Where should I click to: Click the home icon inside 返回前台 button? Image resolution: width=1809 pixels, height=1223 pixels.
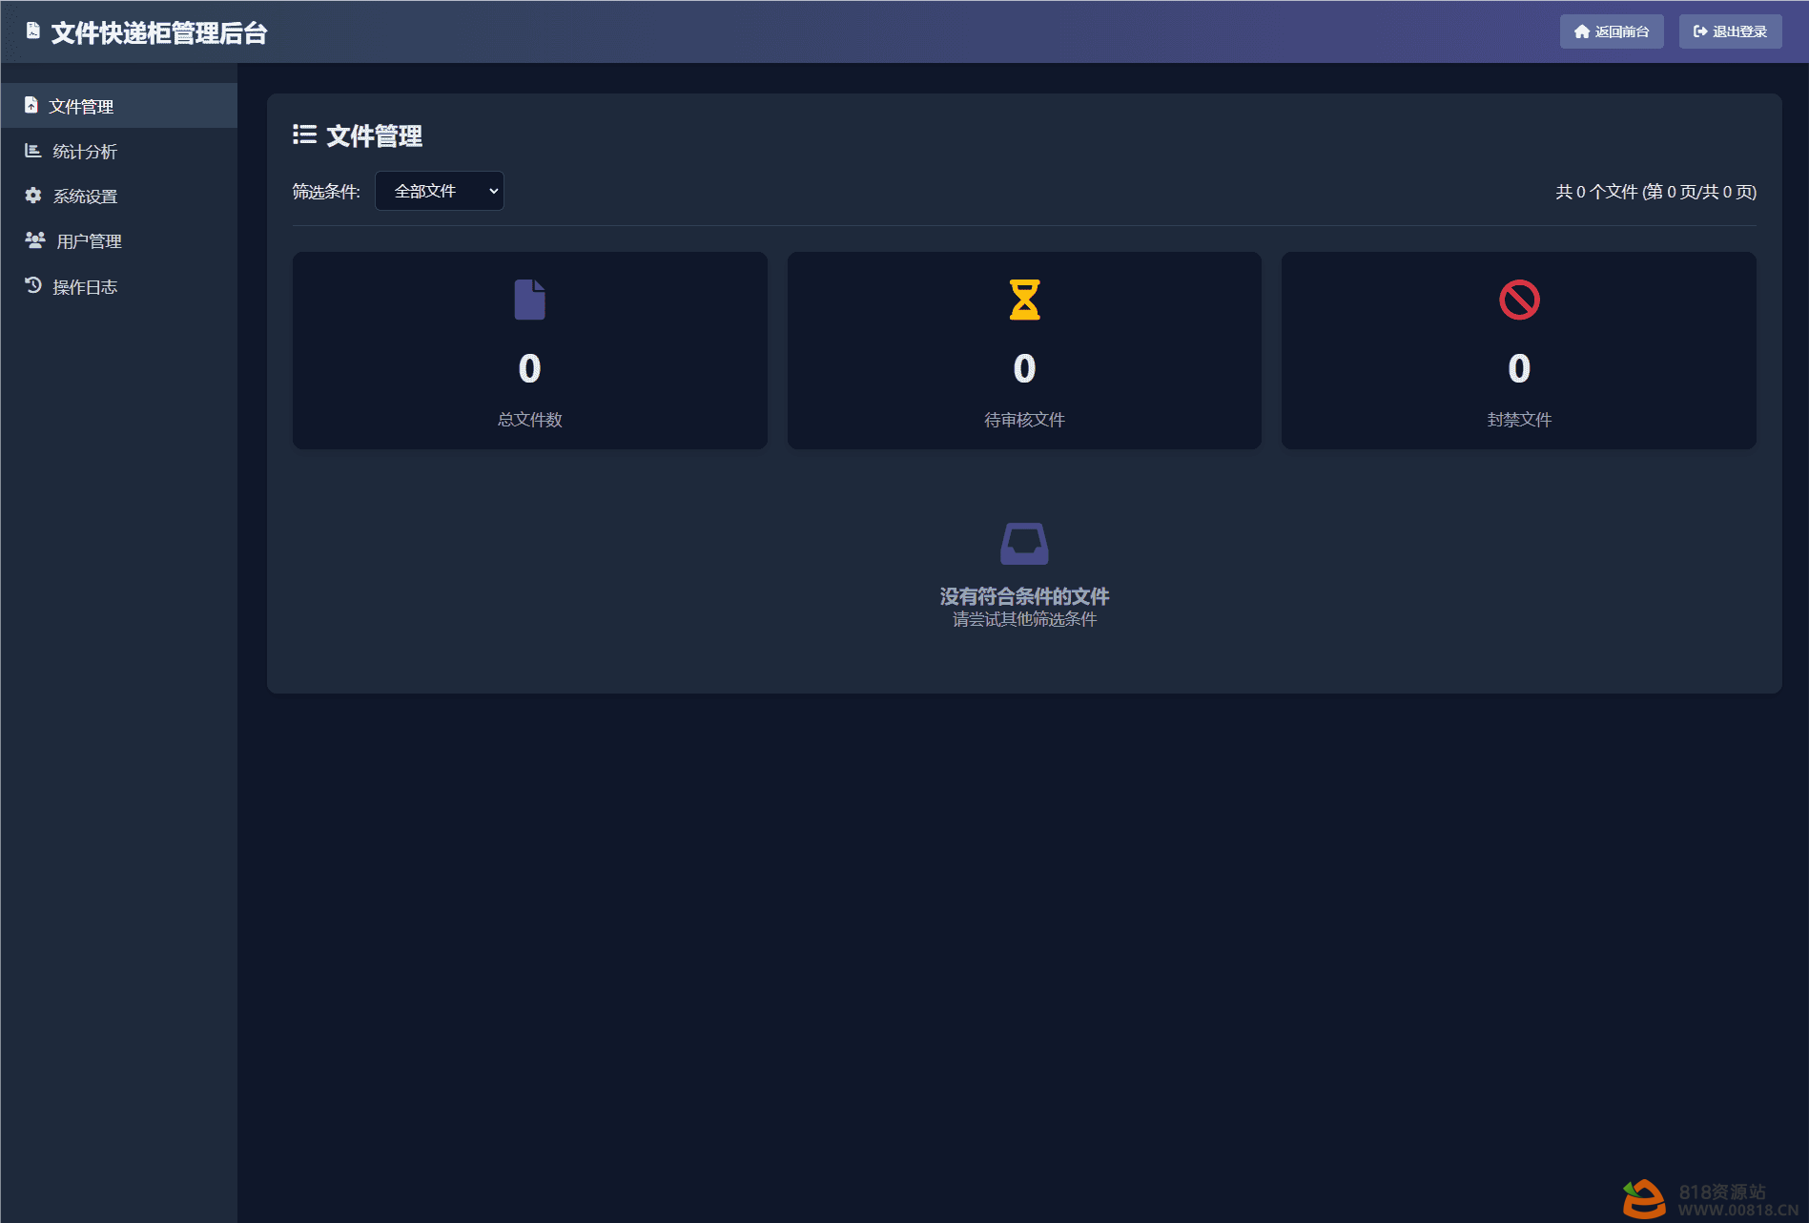[x=1580, y=31]
